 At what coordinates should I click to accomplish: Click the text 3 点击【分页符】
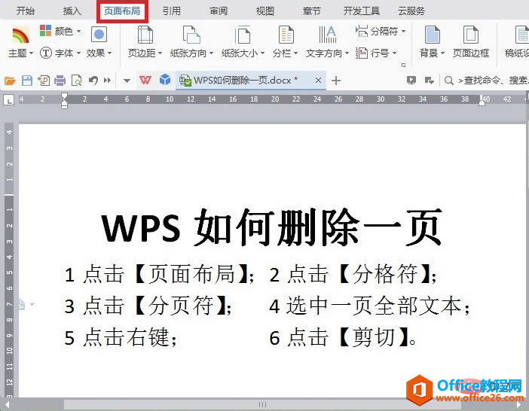148,306
